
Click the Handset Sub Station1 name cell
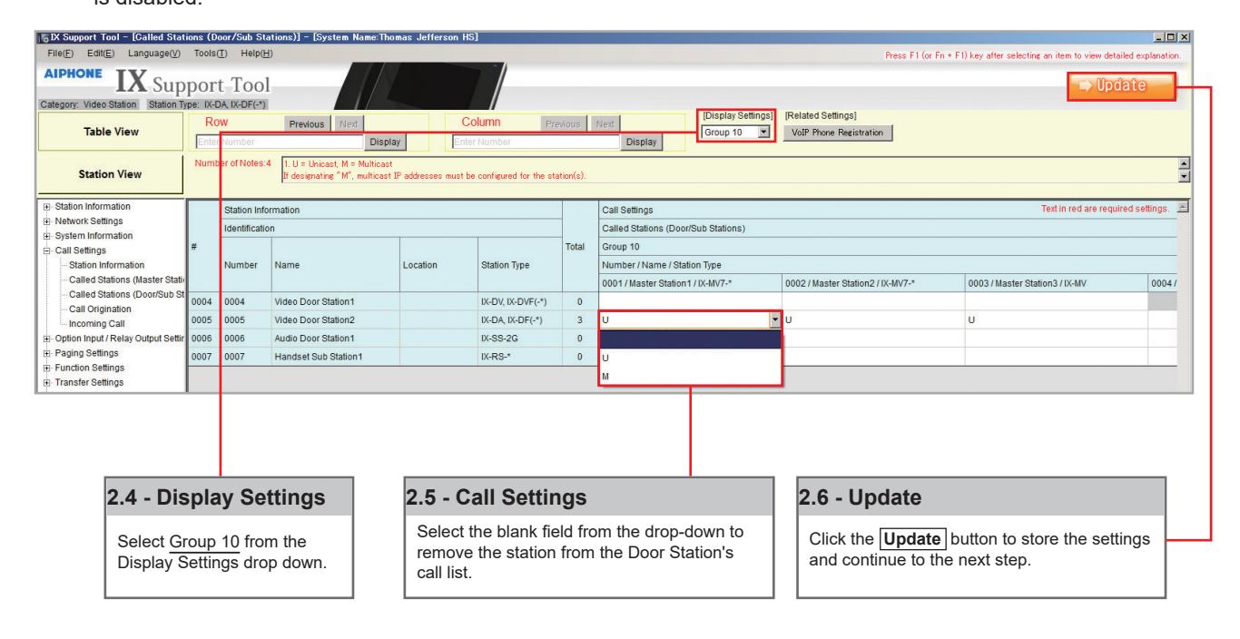point(336,356)
